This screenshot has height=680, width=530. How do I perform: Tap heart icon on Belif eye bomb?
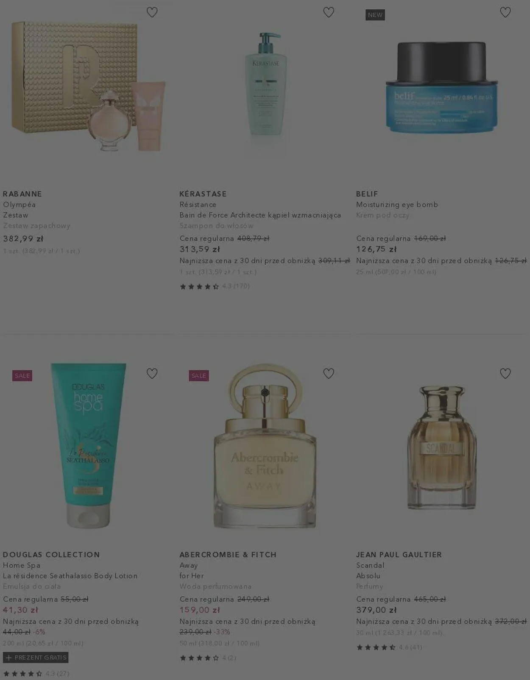tap(505, 12)
